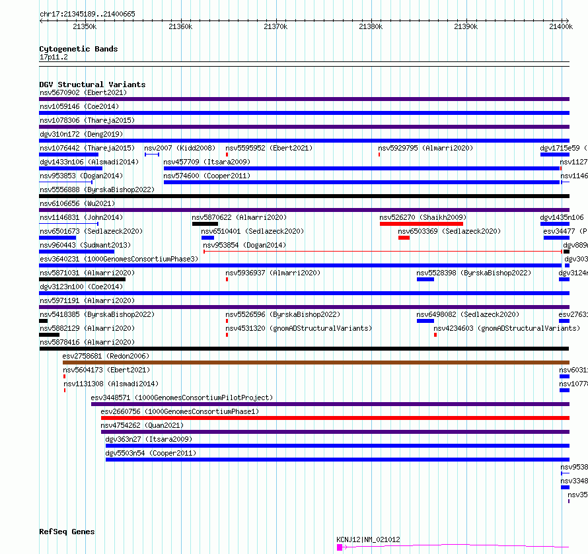The width and height of the screenshot is (588, 554).
Task: Select the nsv457709 (Itsara2009) label
Action: 207,162
